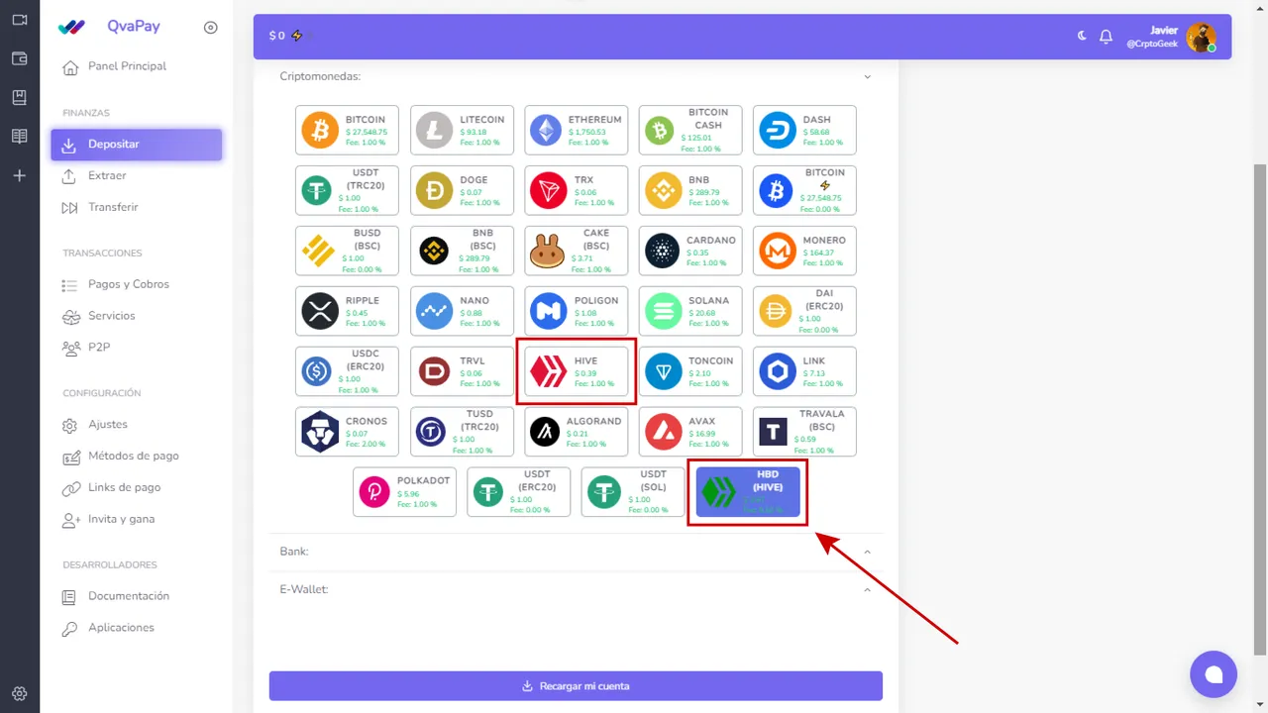The image size is (1268, 713).
Task: Click the wallet icon in left strip
Action: (x=19, y=58)
